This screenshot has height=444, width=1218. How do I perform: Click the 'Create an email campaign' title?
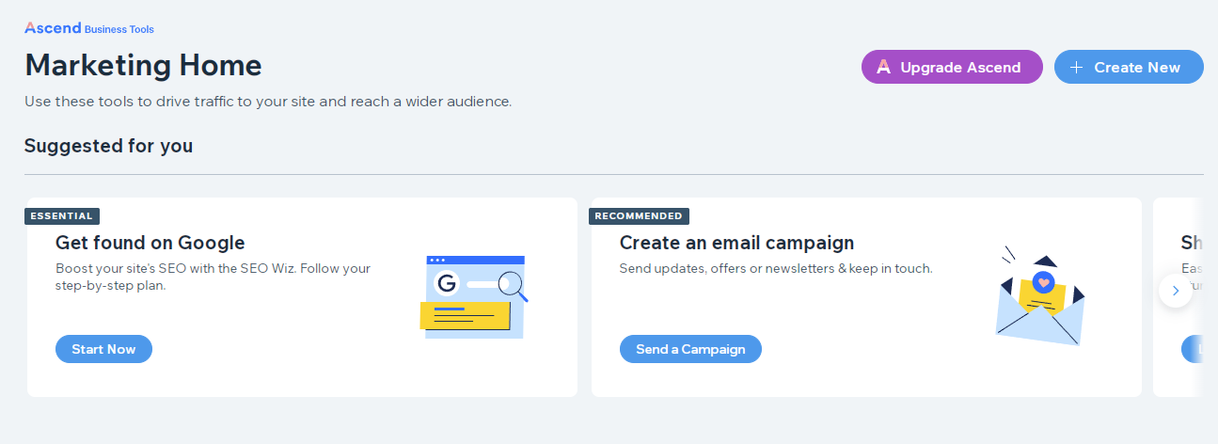point(736,243)
